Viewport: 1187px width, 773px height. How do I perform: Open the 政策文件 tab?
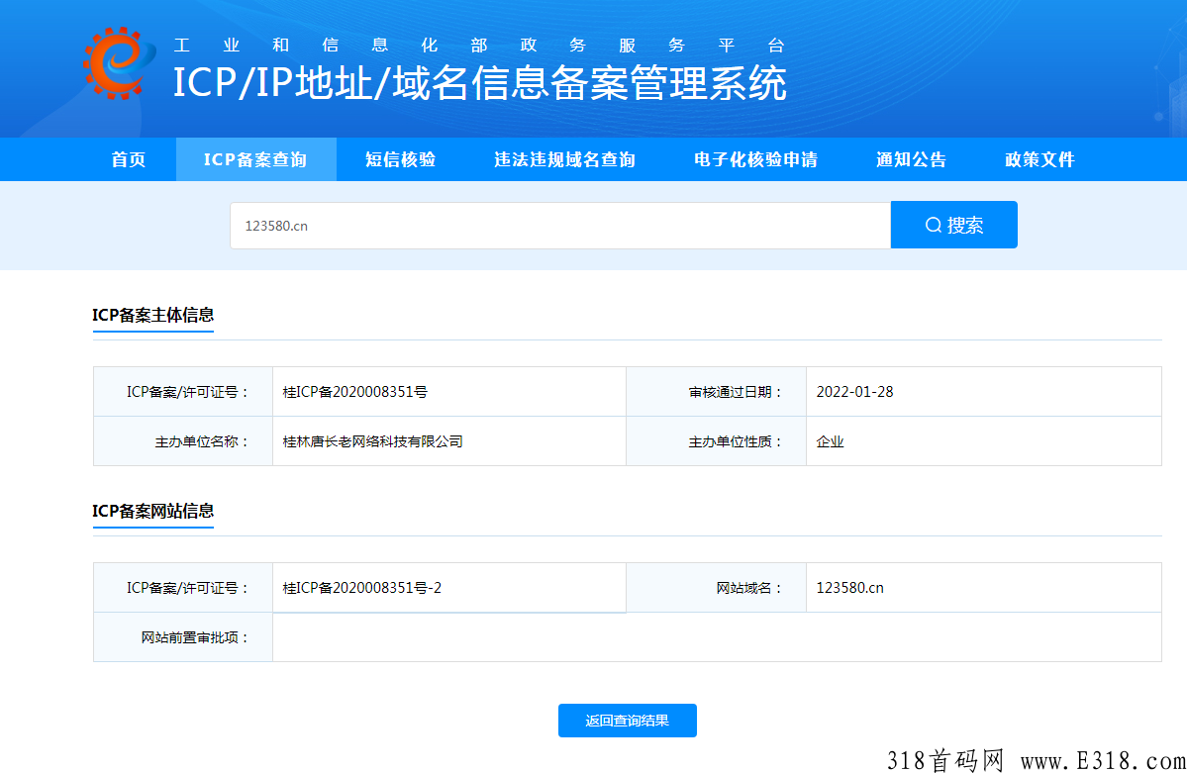[x=1039, y=159]
